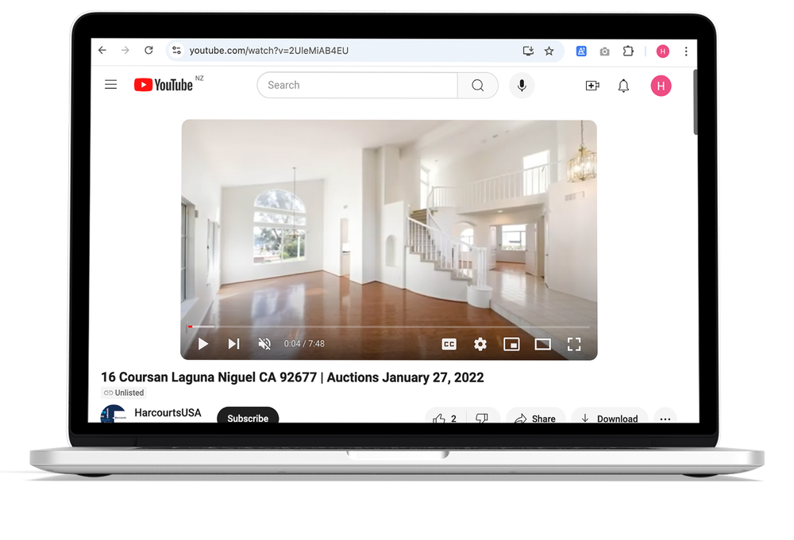
Task: Skip to the next video
Action: pyautogui.click(x=233, y=344)
